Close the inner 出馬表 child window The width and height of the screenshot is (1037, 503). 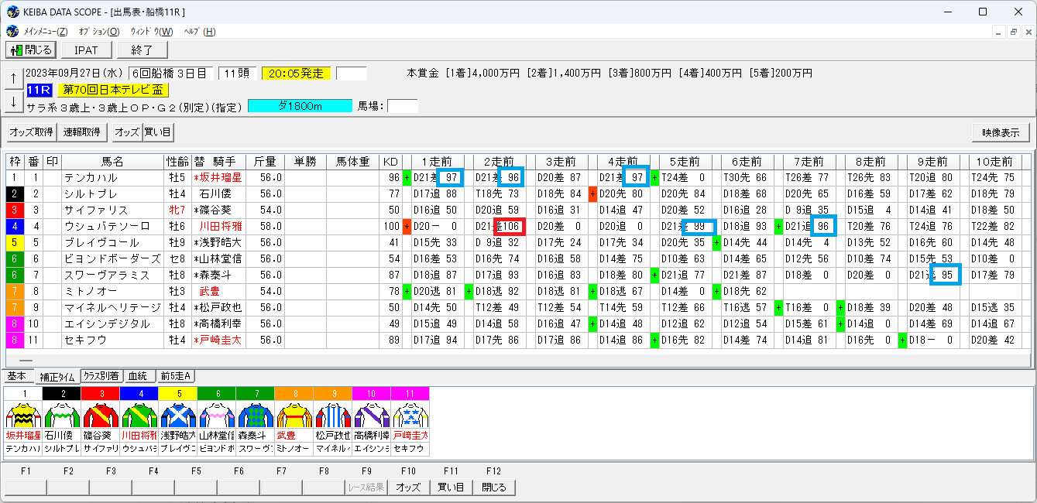pos(1027,32)
